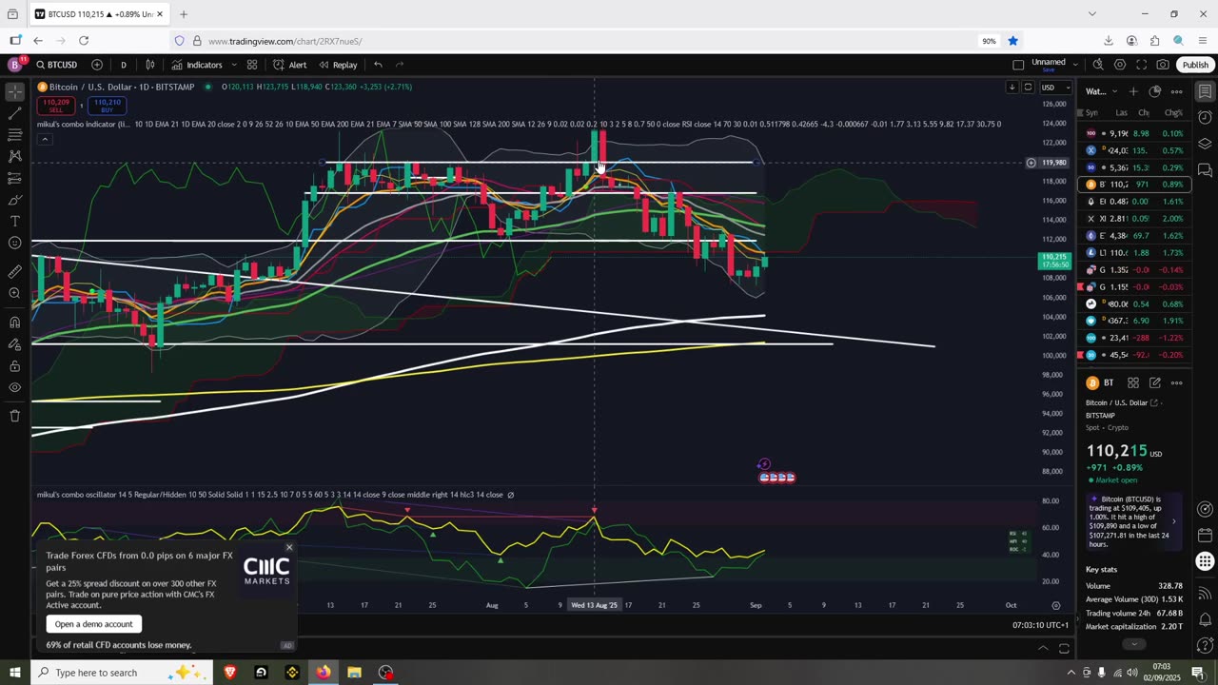Open the forecasting and measurement tools
1218x685 pixels.
click(x=14, y=178)
